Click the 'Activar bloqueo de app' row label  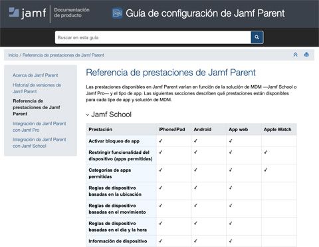coord(114,141)
